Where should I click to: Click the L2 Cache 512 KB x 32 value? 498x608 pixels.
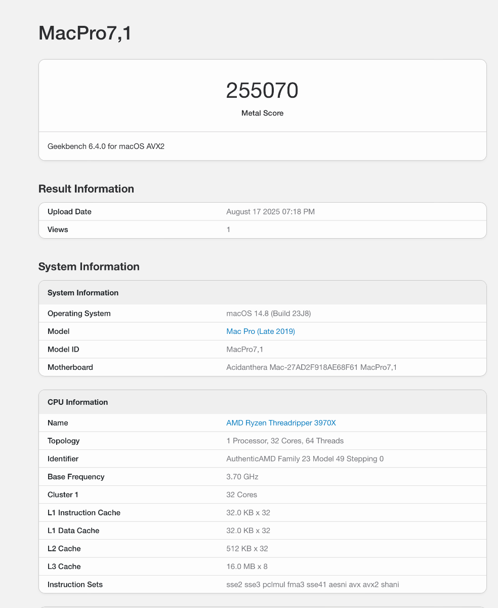(x=247, y=549)
